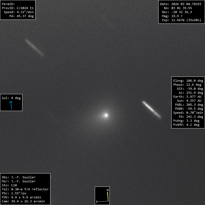Click the Sol: 4 deg label

11,98
